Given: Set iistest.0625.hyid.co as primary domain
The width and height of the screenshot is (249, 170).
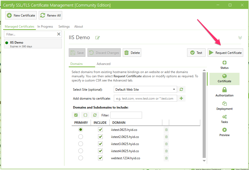Looking at the screenshot, I should (81, 130).
